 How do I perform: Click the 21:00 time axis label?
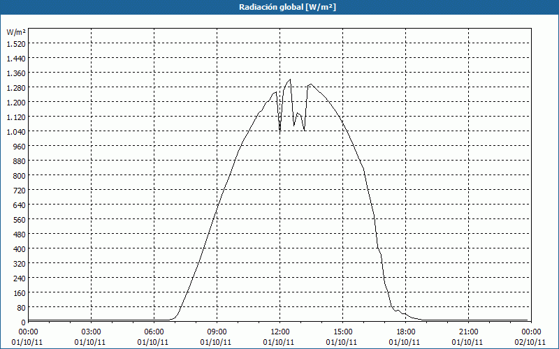pyautogui.click(x=468, y=332)
